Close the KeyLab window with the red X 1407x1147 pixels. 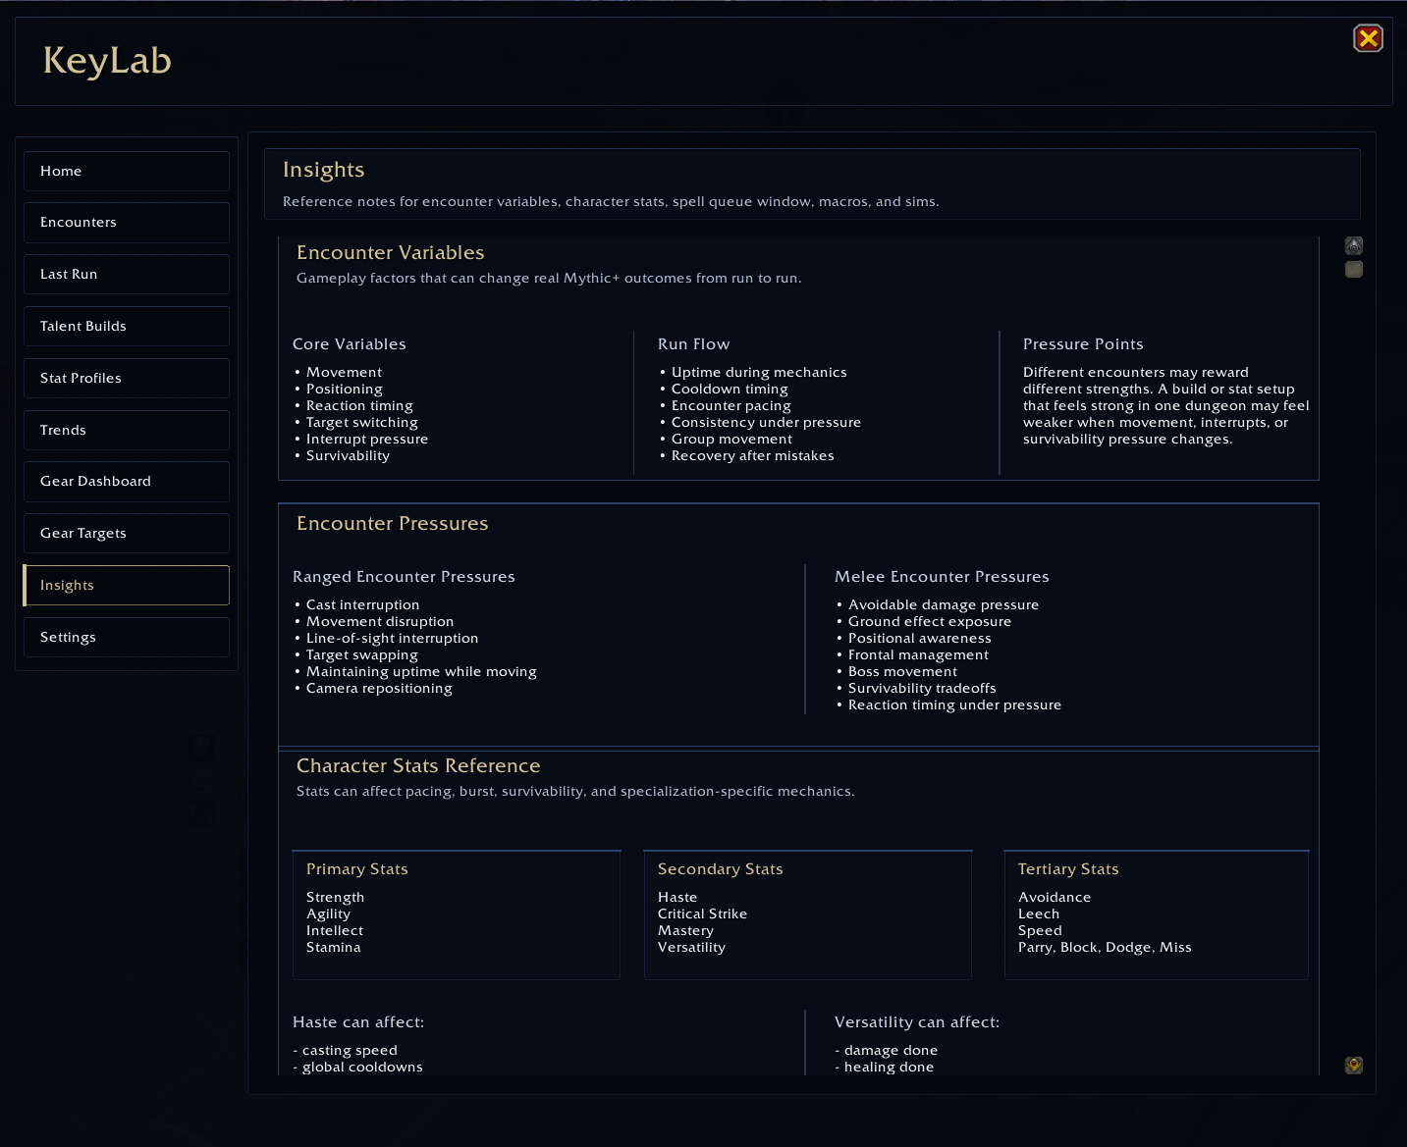1368,38
